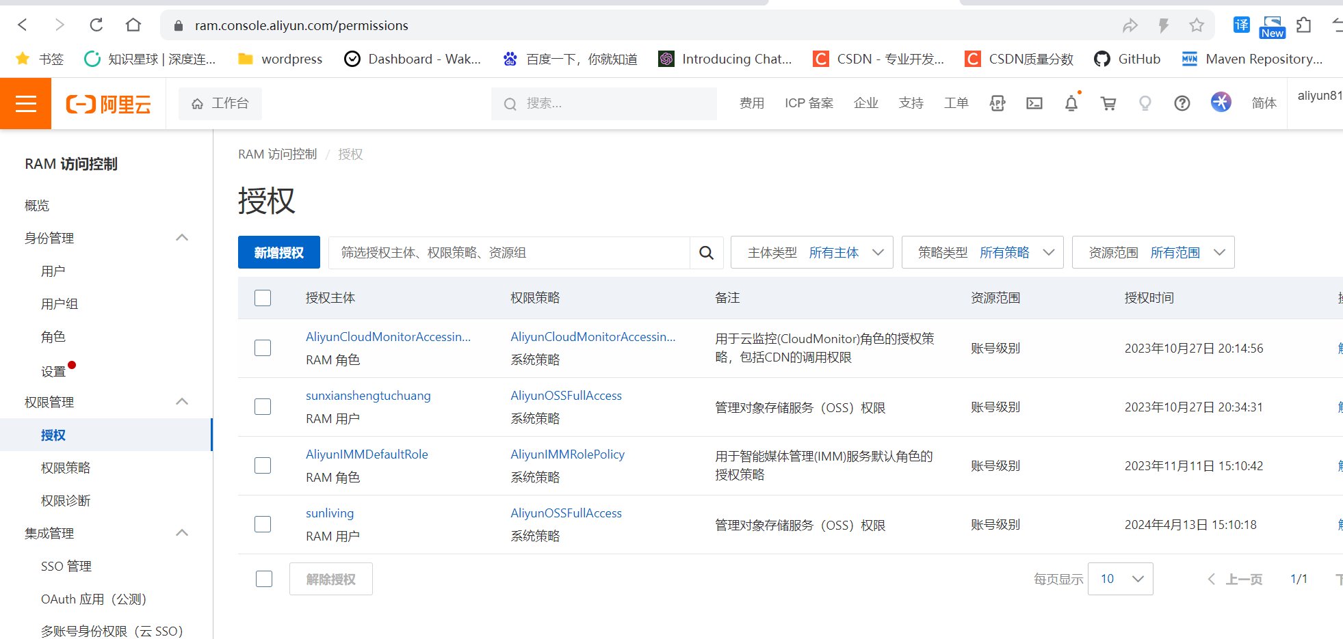Click the 工作台 button
This screenshot has width=1343, height=639.
220,103
